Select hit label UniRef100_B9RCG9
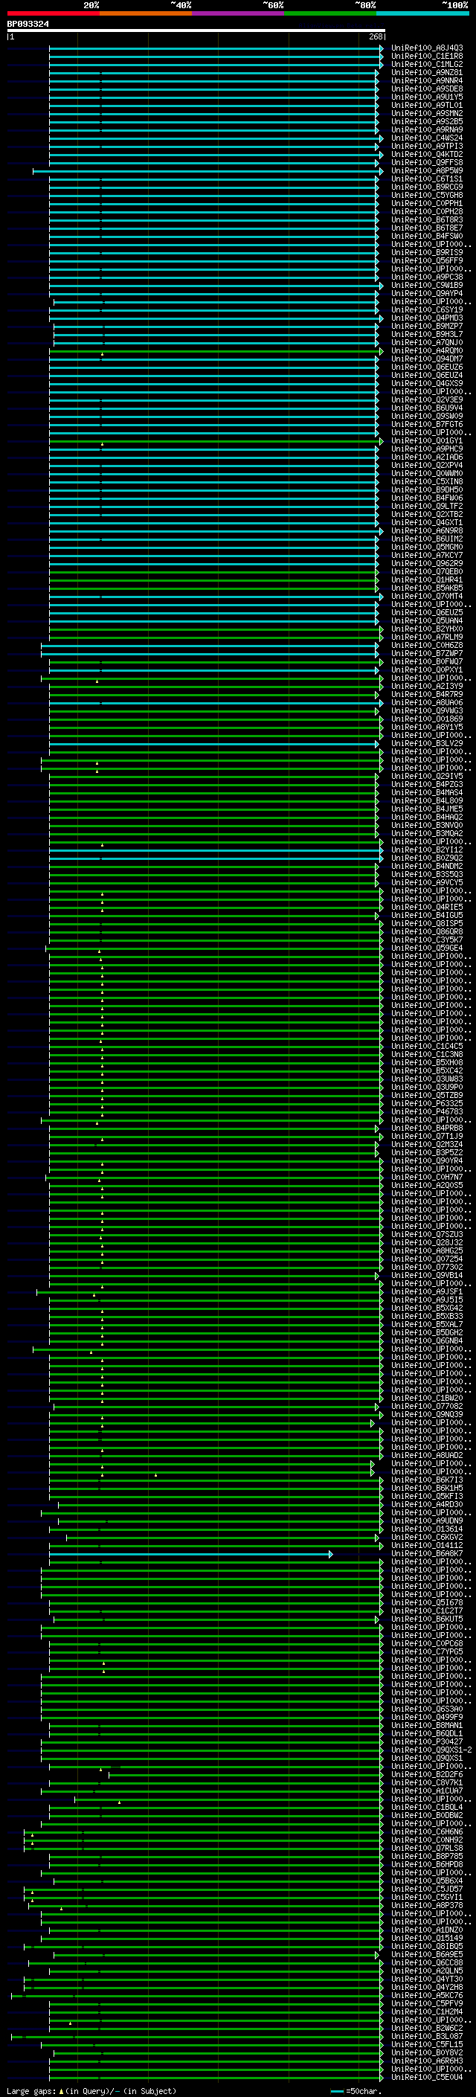 (x=427, y=187)
